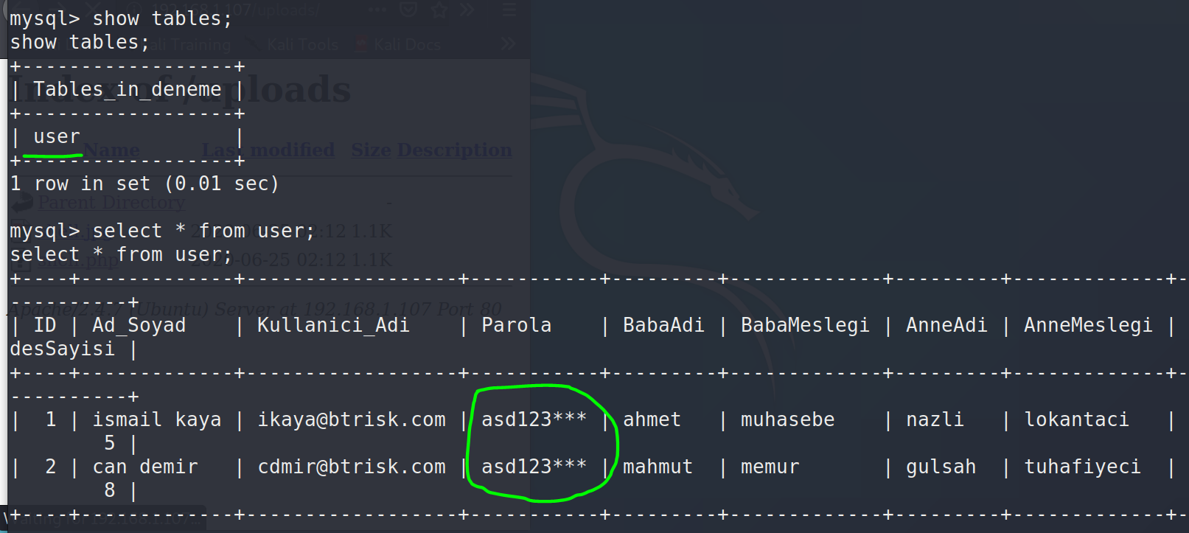
Task: Open the Kali Tools bookmark
Action: 302,45
